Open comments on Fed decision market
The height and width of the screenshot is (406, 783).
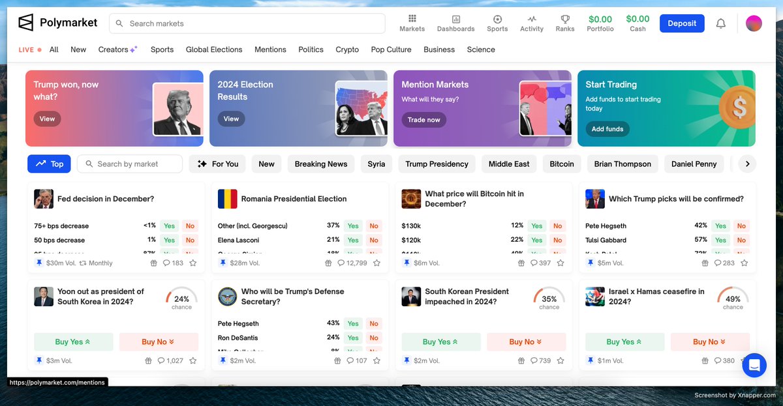pos(173,263)
